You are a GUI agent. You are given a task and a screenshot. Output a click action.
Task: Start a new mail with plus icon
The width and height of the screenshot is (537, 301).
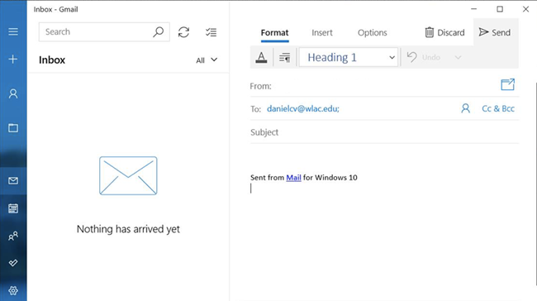click(x=13, y=59)
